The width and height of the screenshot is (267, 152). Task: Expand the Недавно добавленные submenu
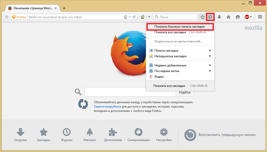180,65
